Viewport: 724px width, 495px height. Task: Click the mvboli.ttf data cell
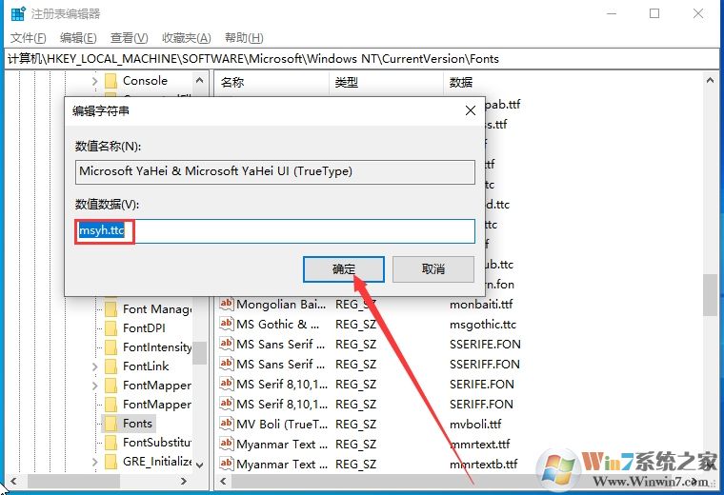pos(475,424)
